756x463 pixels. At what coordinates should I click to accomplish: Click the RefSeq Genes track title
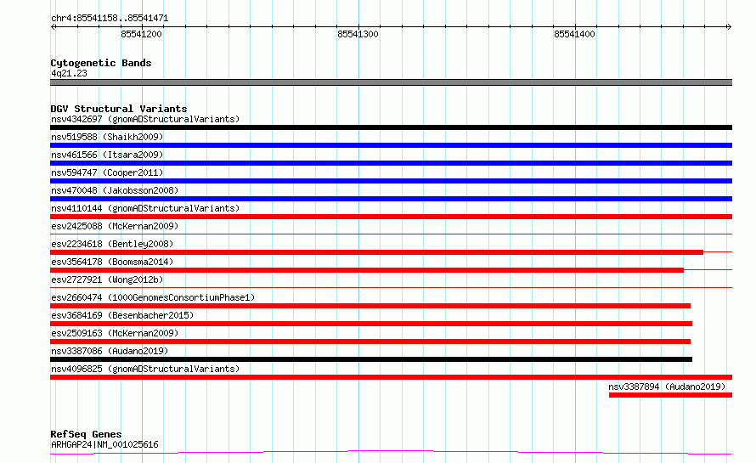(86, 435)
